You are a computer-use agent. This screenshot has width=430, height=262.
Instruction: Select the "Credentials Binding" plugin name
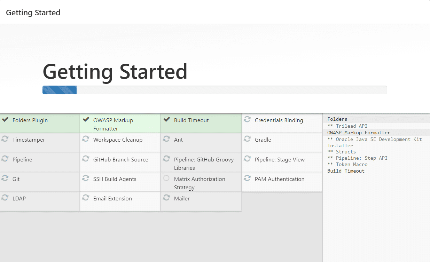pos(279,120)
